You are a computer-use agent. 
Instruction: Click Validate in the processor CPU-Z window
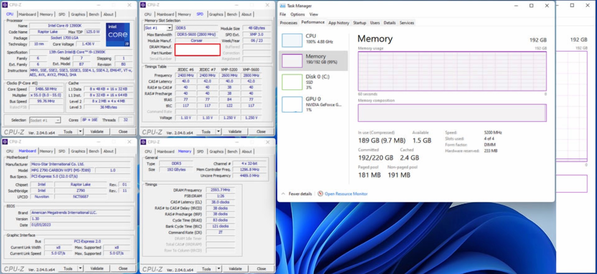point(97,131)
